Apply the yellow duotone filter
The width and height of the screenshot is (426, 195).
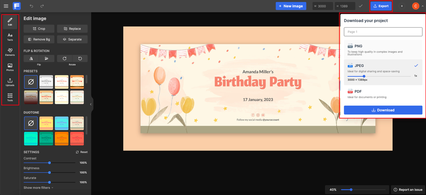tap(46, 123)
